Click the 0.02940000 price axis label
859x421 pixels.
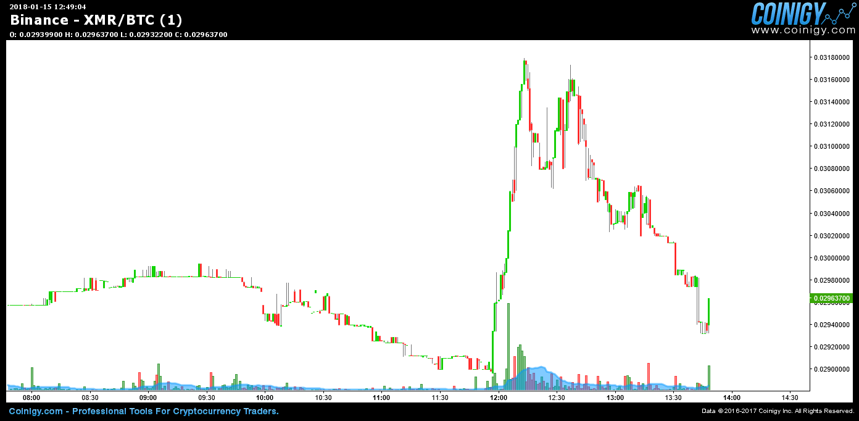coord(833,325)
